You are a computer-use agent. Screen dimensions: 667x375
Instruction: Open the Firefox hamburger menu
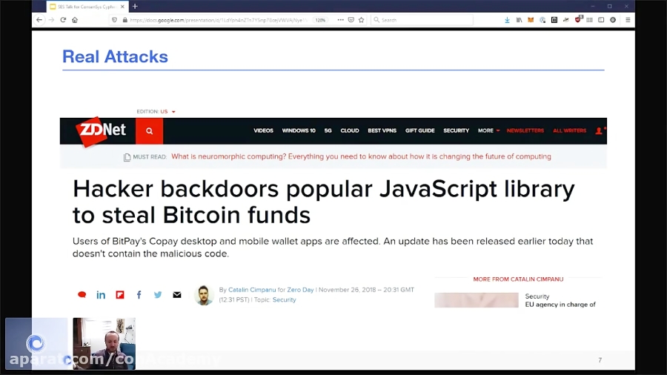pos(628,20)
